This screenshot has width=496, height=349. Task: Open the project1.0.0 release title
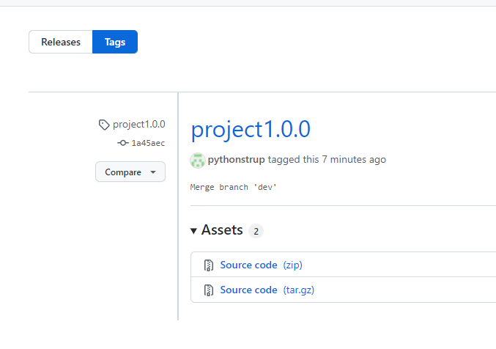coord(251,129)
